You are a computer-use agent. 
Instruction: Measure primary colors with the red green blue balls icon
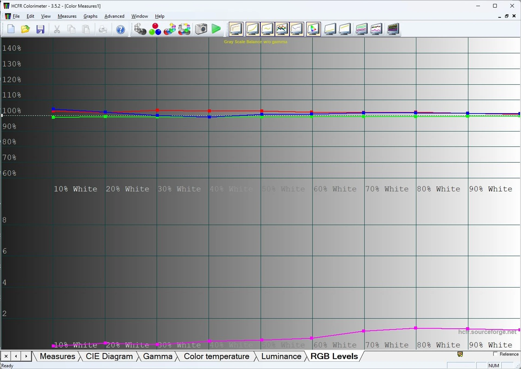click(155, 29)
